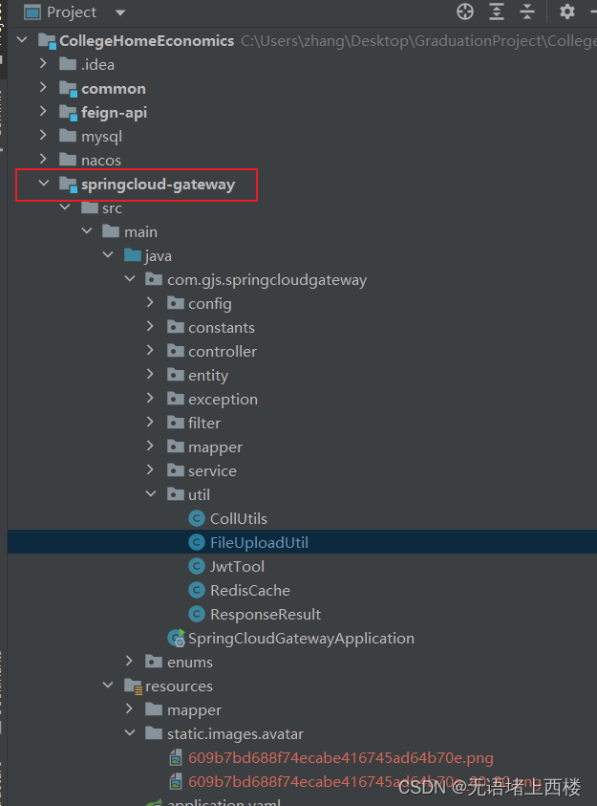The image size is (597, 806).
Task: Open Project panel settings gear icon
Action: (566, 11)
